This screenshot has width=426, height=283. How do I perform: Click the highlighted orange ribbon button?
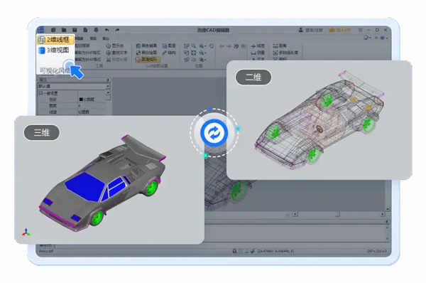[x=148, y=59]
